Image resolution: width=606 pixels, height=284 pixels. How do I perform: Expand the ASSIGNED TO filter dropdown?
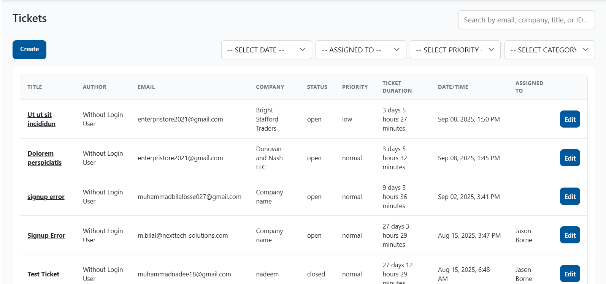(360, 50)
